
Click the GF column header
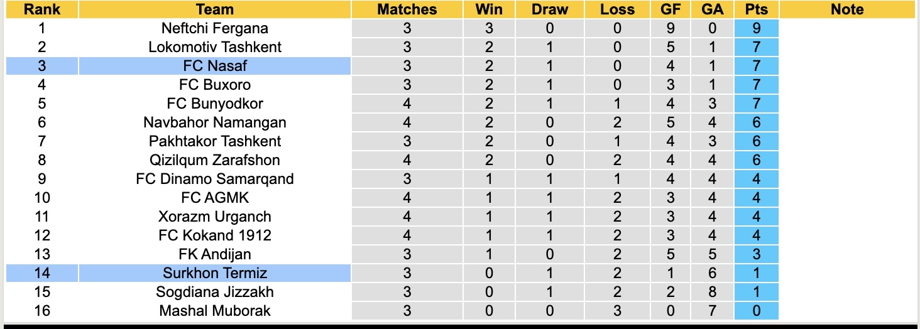pyautogui.click(x=671, y=9)
